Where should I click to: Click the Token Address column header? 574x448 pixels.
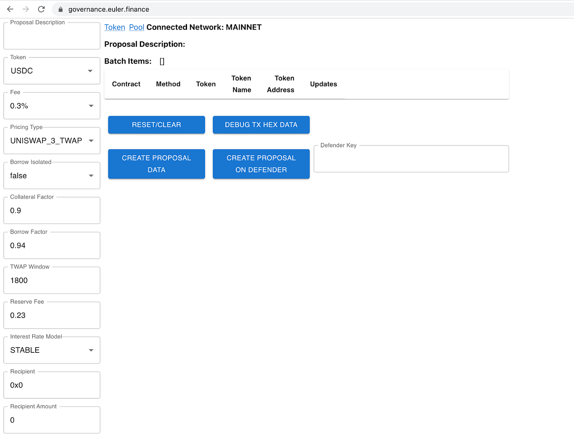tap(281, 84)
